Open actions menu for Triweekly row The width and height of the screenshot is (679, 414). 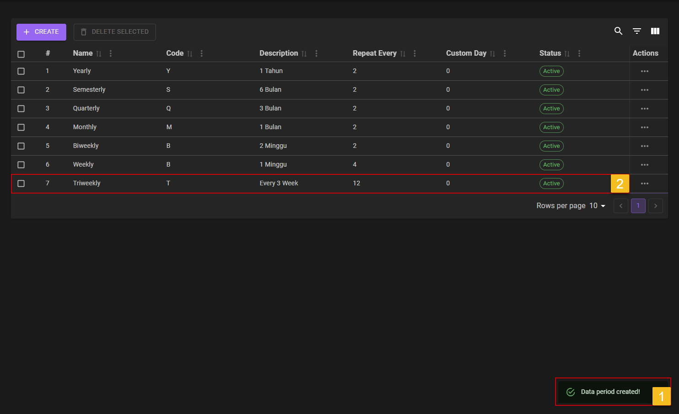pyautogui.click(x=645, y=183)
